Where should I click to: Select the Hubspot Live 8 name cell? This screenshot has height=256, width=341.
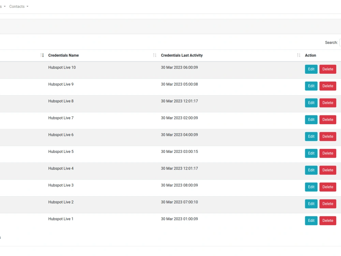coord(61,101)
